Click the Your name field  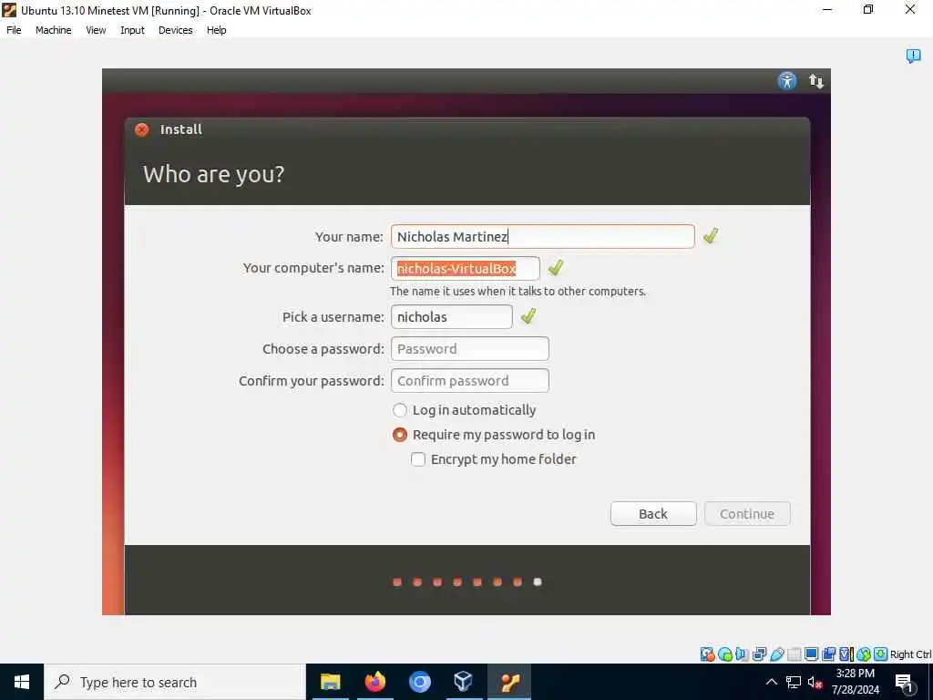point(543,236)
